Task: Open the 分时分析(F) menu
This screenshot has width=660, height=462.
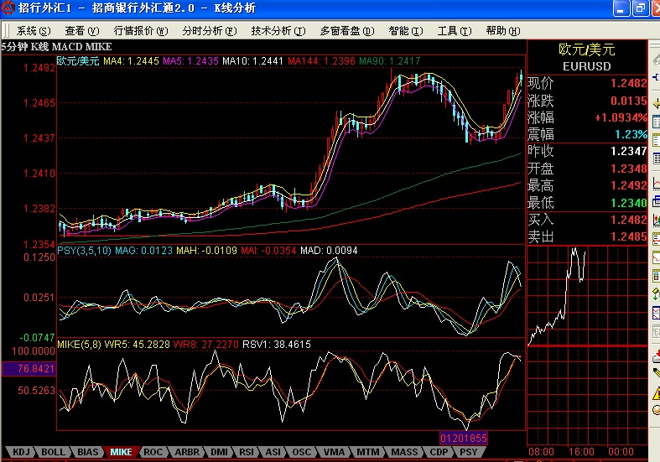Action: 210,31
